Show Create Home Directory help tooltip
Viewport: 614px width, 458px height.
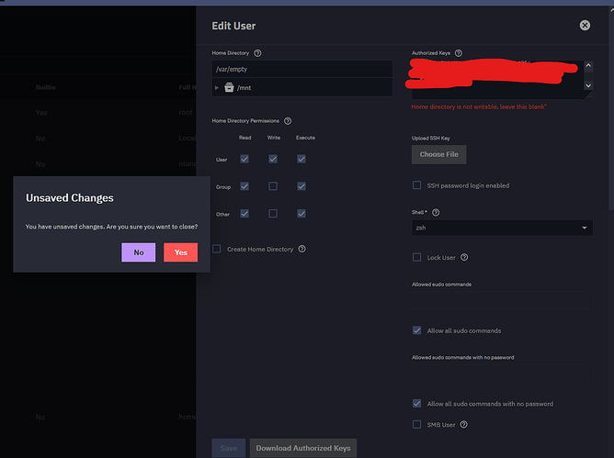click(x=301, y=249)
